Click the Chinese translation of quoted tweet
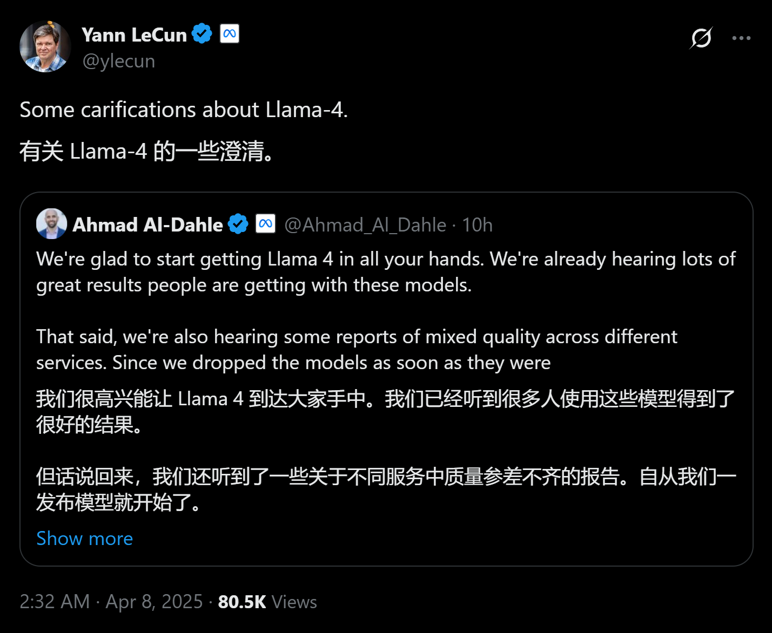The image size is (772, 633). (x=386, y=451)
